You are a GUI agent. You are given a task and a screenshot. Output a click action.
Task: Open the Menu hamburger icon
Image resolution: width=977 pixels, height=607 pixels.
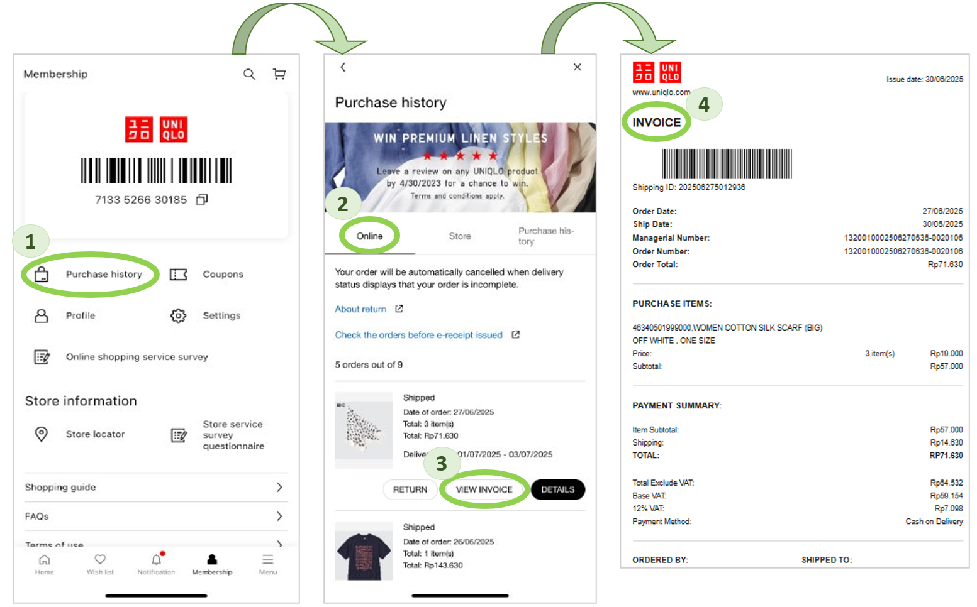pyautogui.click(x=268, y=560)
